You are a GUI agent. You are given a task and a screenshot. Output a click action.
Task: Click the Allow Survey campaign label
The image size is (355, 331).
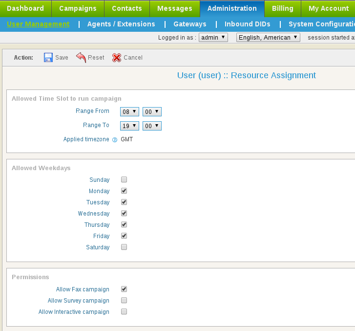tap(79, 301)
